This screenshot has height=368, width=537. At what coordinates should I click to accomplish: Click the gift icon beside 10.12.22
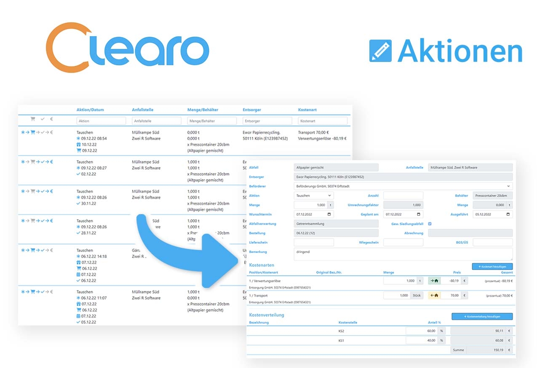click(78, 144)
